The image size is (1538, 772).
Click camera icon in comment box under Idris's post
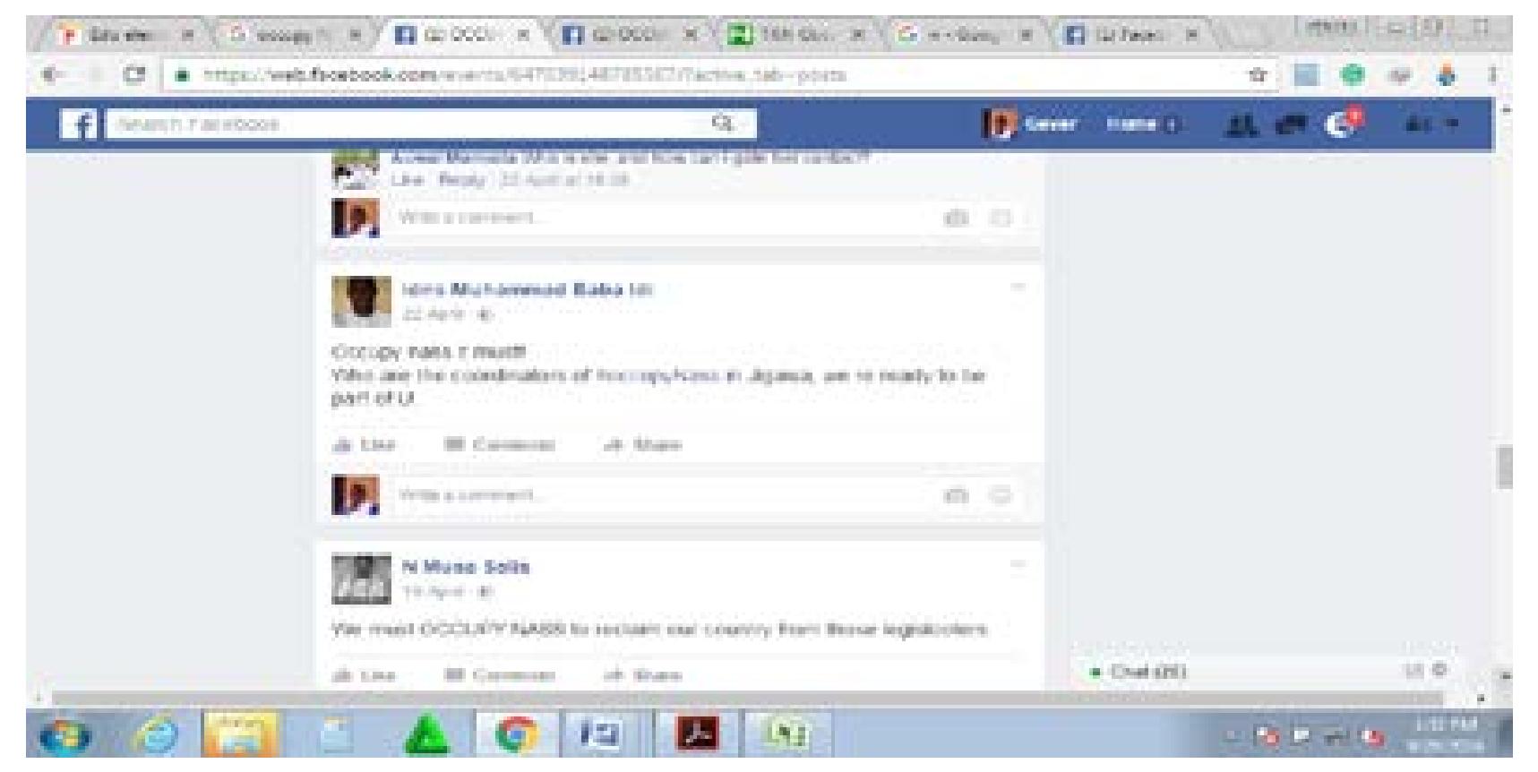click(958, 495)
